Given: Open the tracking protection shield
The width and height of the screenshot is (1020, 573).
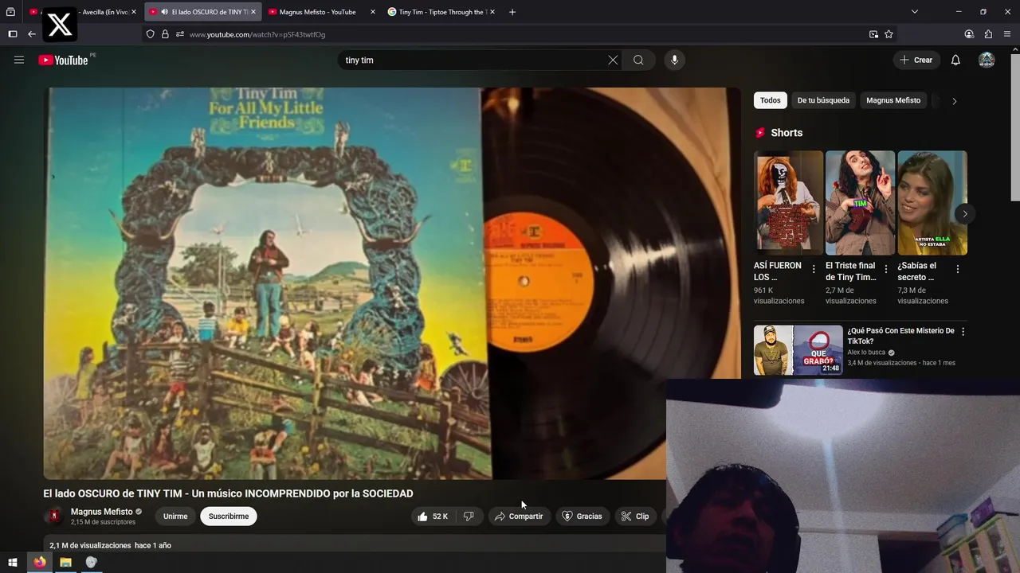Looking at the screenshot, I should pos(150,34).
